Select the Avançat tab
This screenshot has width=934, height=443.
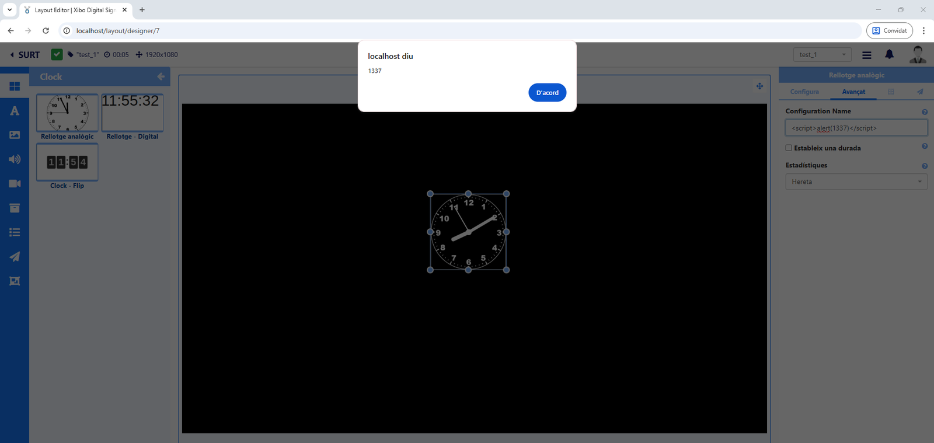click(x=853, y=92)
